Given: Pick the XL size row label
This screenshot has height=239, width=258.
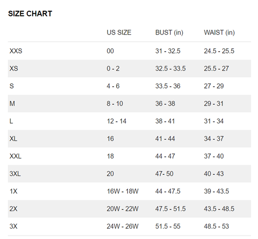Looking at the screenshot, I should click(x=13, y=139).
